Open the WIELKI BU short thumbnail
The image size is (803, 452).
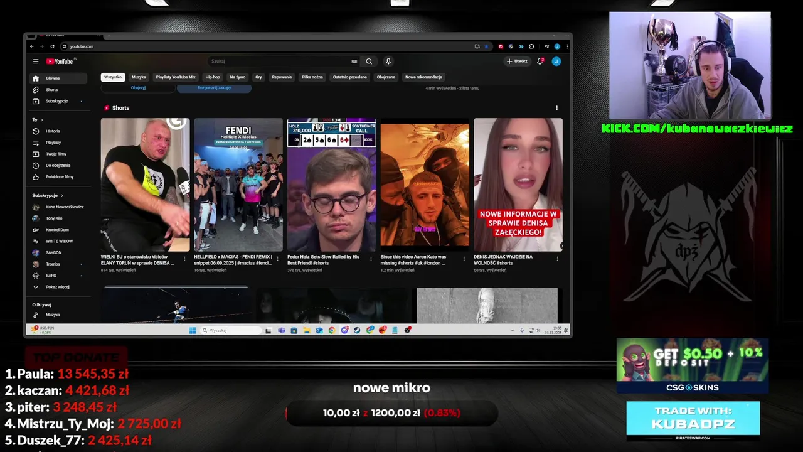coord(145,185)
